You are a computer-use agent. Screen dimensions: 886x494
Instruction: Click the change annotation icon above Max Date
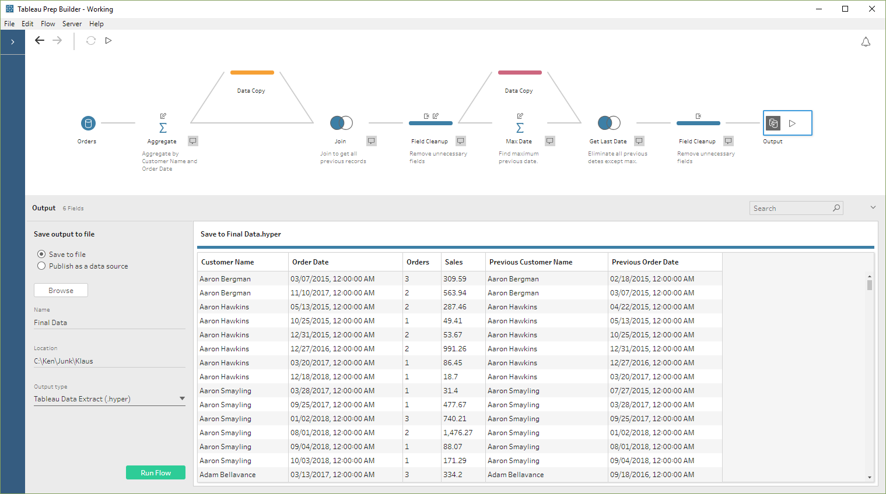[x=520, y=116]
